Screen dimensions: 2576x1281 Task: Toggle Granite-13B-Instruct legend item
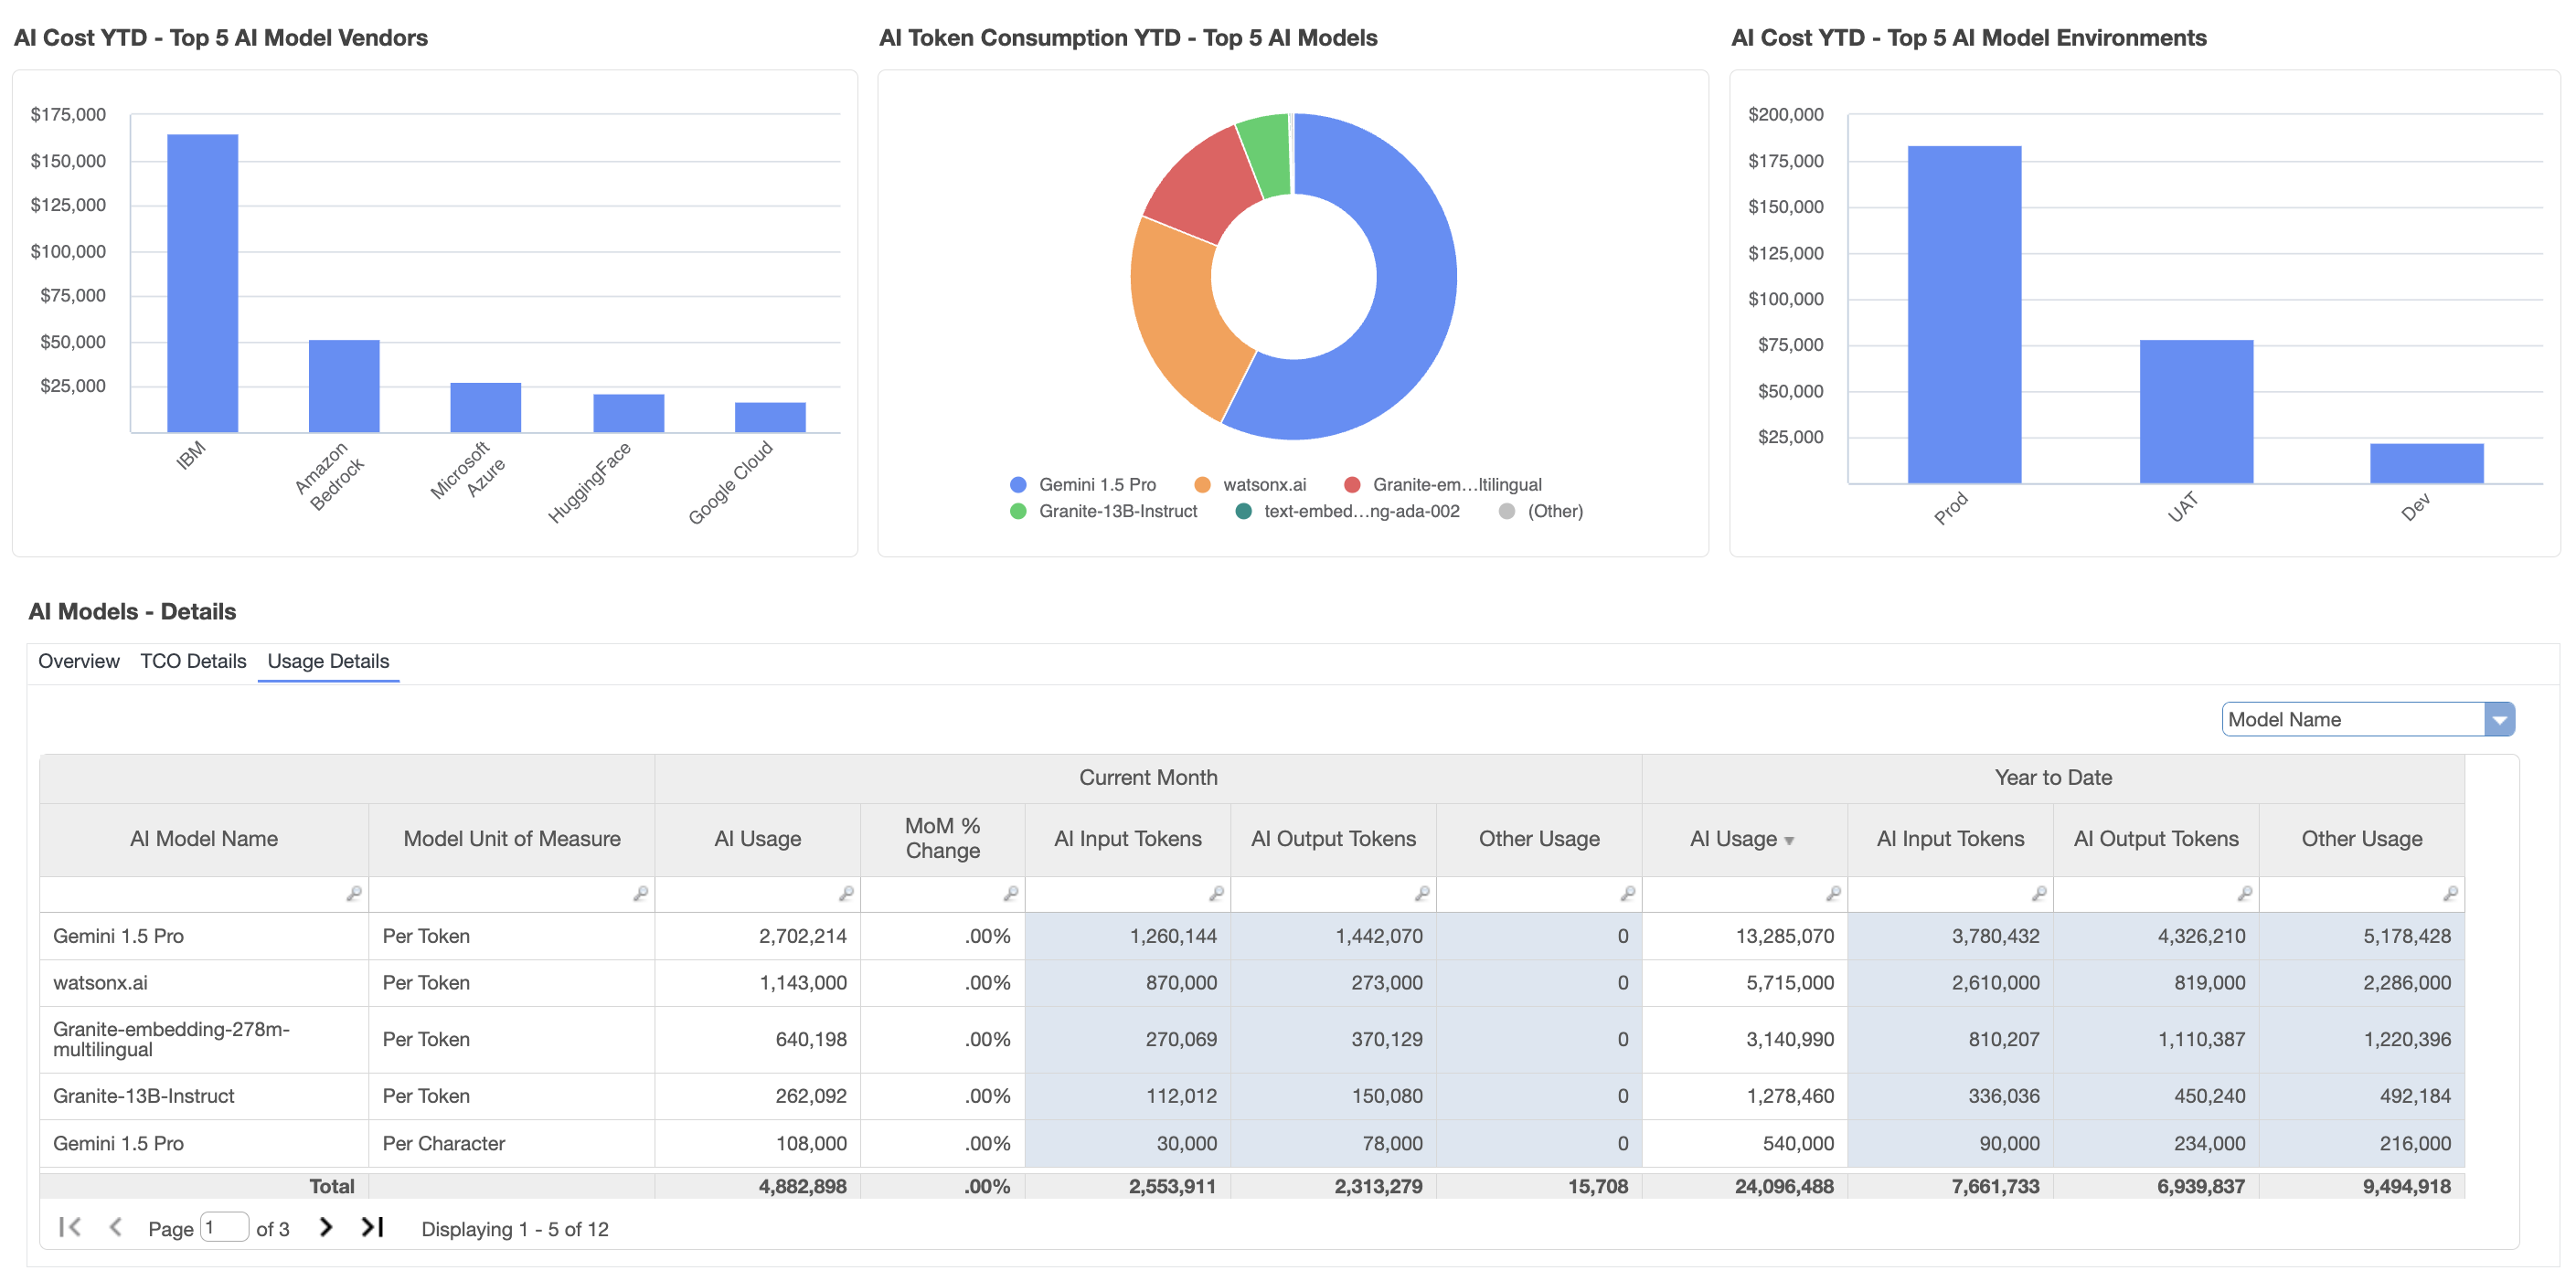click(1104, 512)
